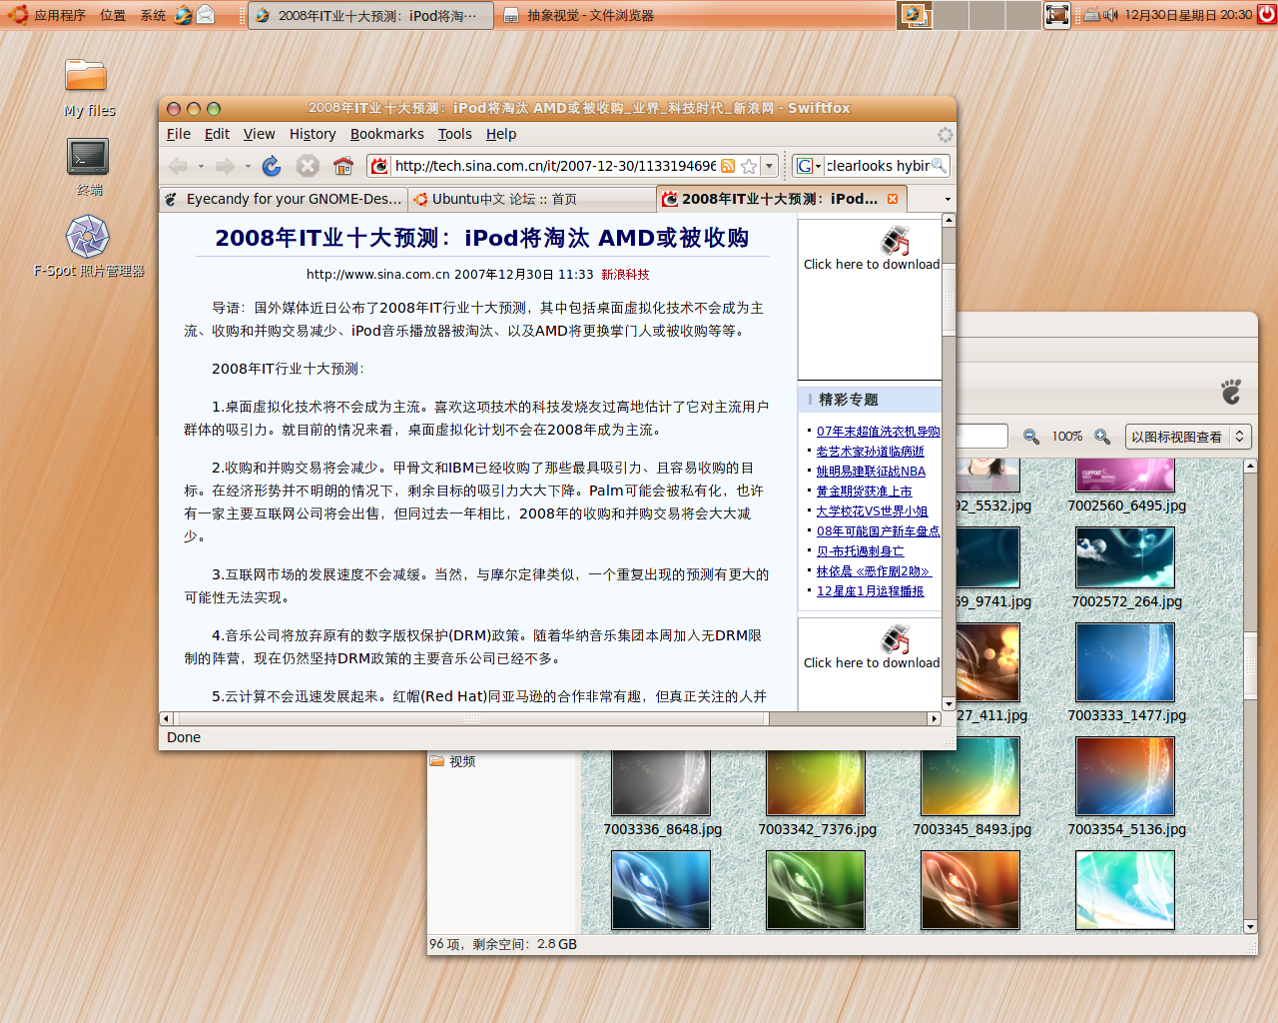Open the Help menu
This screenshot has height=1023, width=1278.
[501, 134]
